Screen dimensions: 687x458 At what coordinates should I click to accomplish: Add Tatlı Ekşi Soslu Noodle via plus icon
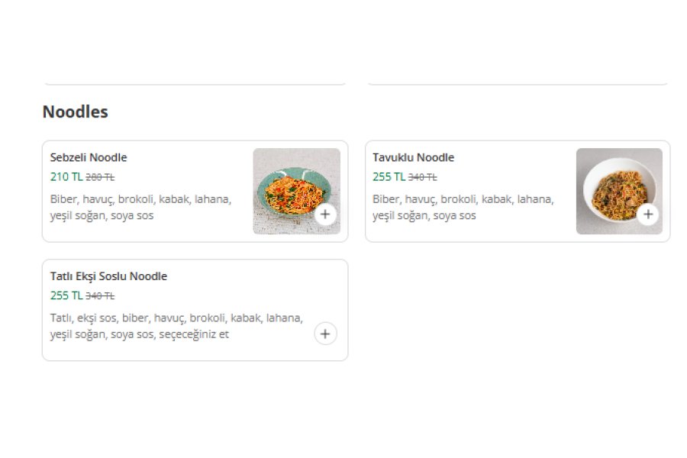(325, 334)
